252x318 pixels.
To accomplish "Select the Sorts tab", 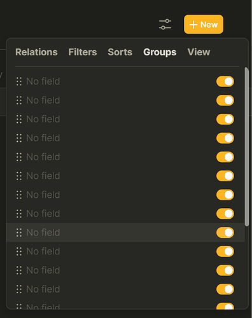I will 120,52.
